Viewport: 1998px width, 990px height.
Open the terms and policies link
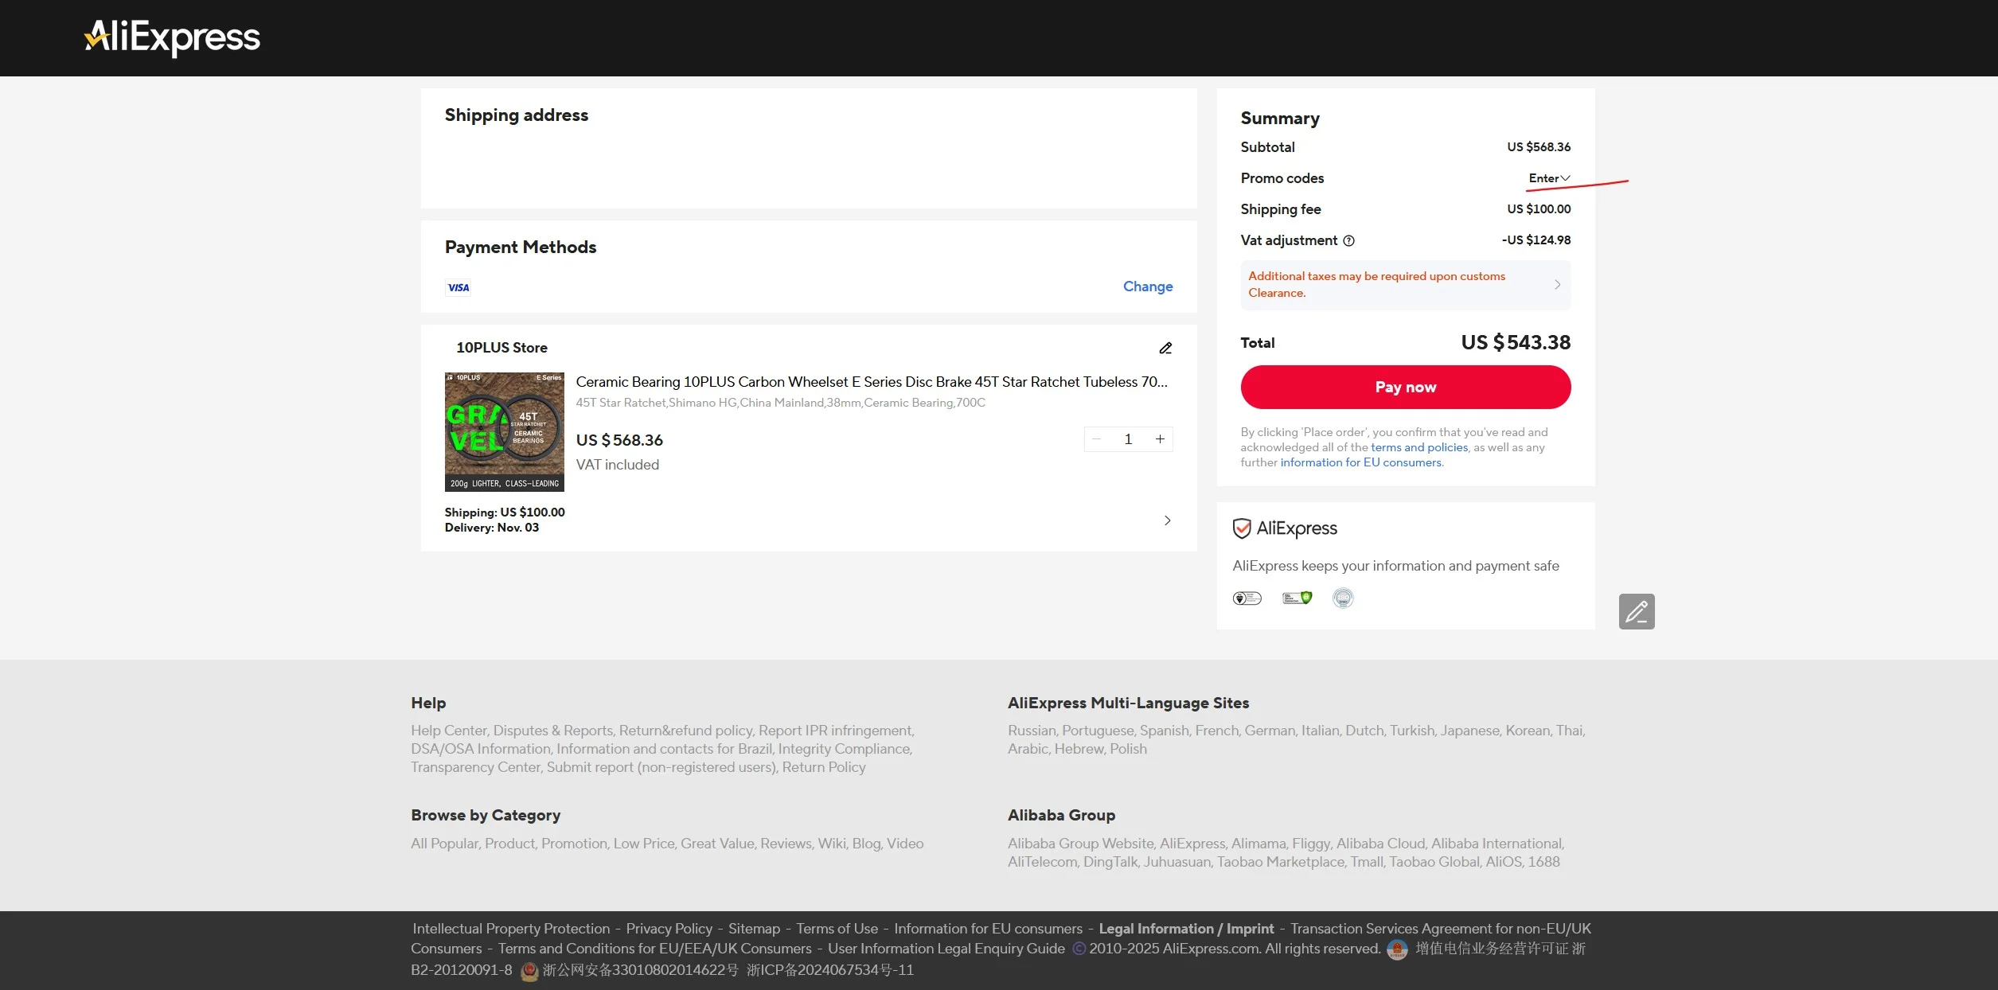coord(1419,447)
